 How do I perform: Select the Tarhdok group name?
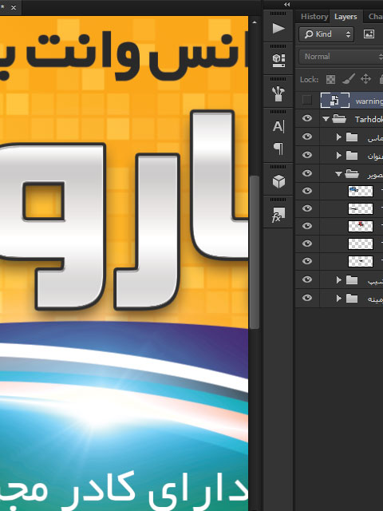369,119
